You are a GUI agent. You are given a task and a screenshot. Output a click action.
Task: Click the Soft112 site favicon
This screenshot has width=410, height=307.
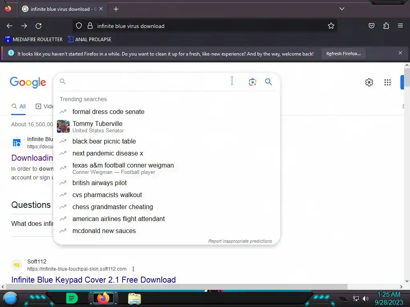(17, 265)
